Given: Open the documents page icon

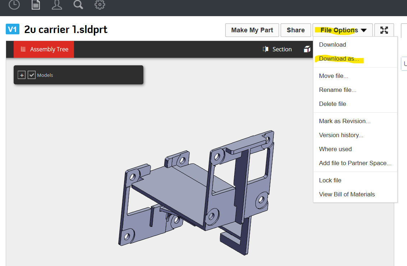Looking at the screenshot, I should point(36,4).
